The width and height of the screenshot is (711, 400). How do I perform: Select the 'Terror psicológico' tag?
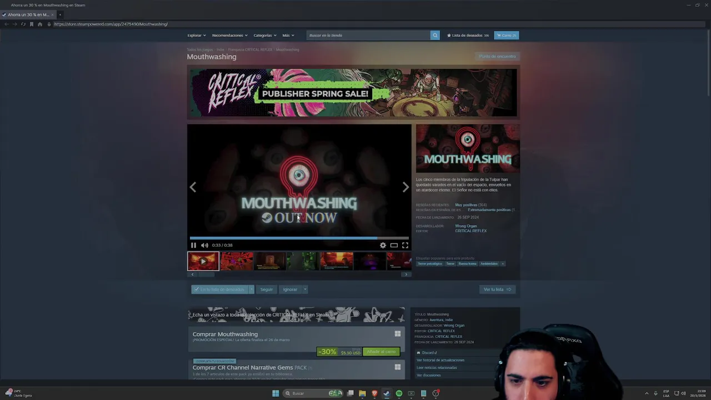[x=430, y=264]
